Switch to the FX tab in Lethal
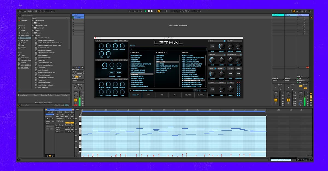The width and height of the screenshot is (328, 171). (175, 95)
